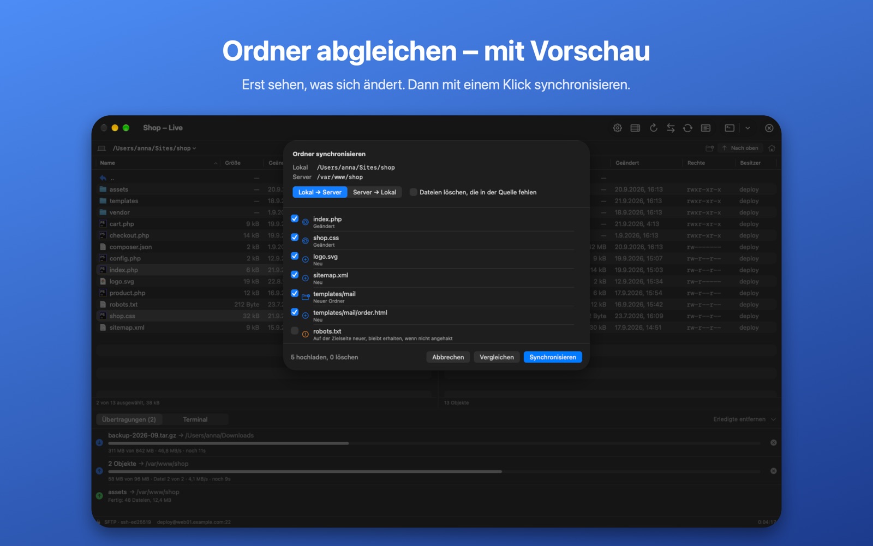873x546 pixels.
Task: Uncheck templates/mail/order.html in the sync list
Action: pos(295,312)
